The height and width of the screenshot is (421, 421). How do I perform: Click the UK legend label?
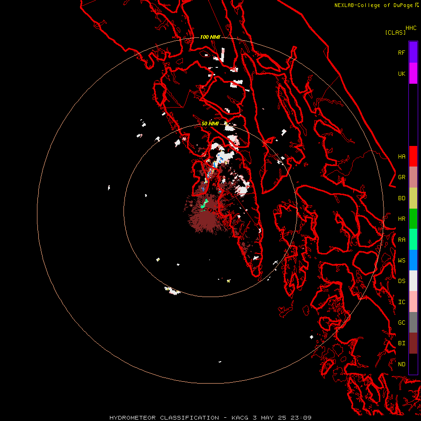tap(401, 73)
